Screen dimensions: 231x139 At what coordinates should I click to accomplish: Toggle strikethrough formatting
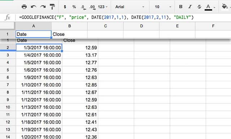tap(199, 6)
